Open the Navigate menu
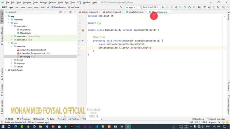230x129 pixels. pyautogui.click(x=27, y=3)
